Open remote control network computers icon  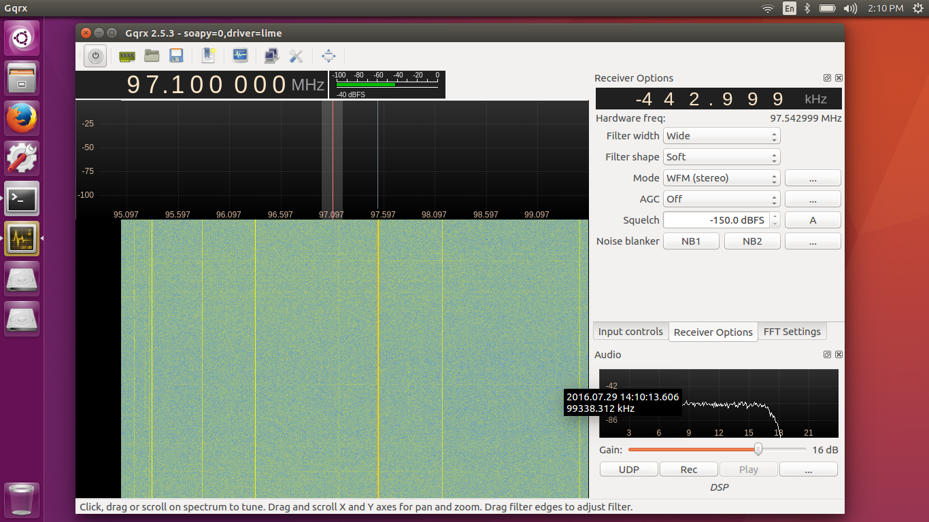tap(271, 56)
